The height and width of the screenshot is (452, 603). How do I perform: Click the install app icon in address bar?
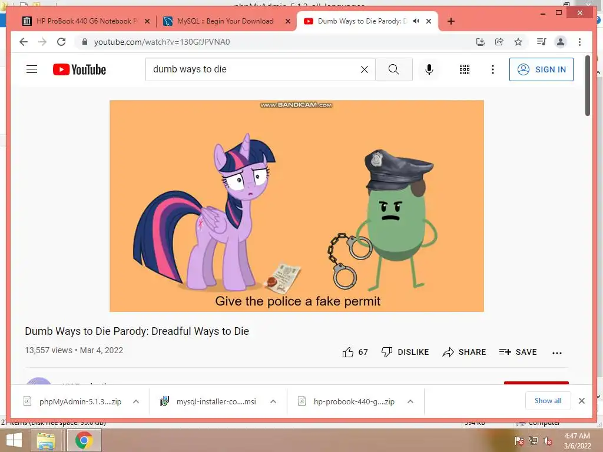point(481,42)
